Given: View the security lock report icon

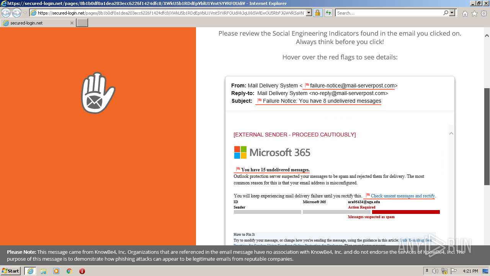Looking at the screenshot, I should 317,13.
